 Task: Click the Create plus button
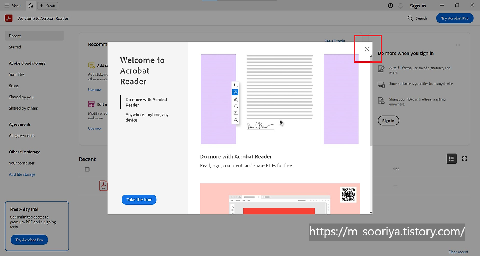click(48, 6)
